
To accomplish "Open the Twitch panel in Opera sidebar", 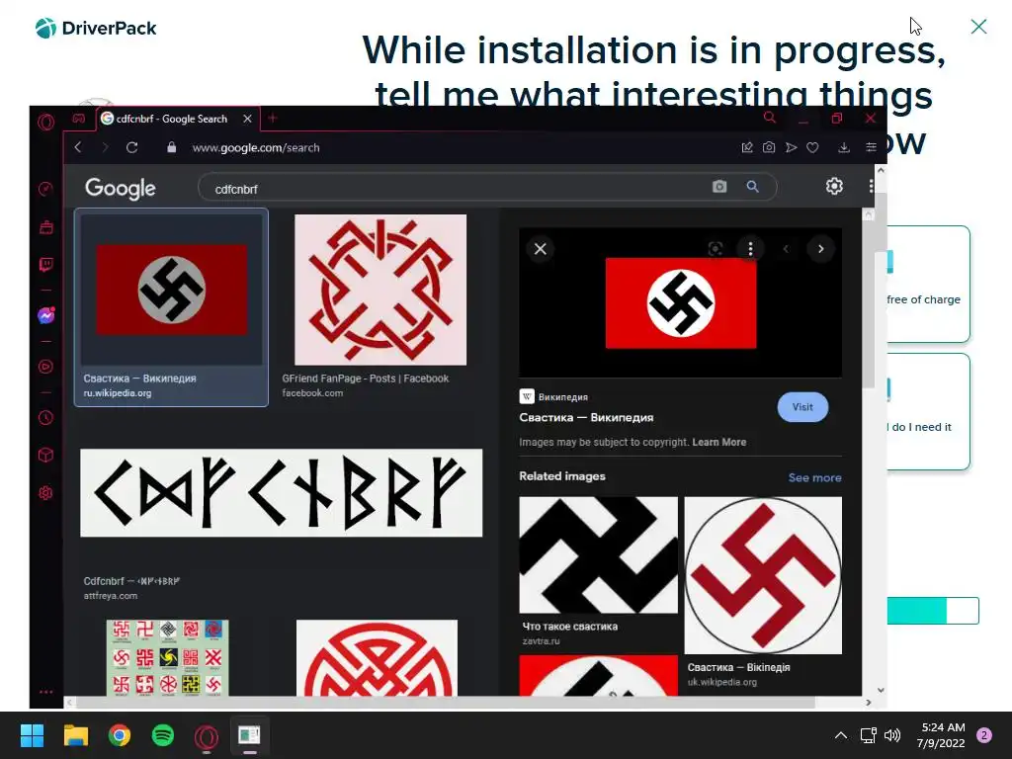I will click(45, 265).
